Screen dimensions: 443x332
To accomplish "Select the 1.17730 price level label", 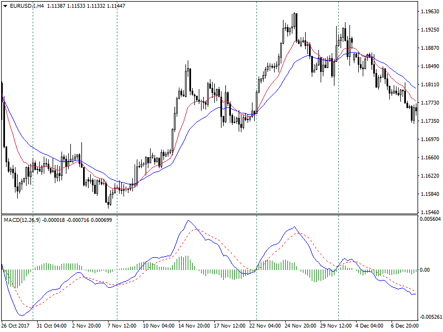I will [x=430, y=103].
